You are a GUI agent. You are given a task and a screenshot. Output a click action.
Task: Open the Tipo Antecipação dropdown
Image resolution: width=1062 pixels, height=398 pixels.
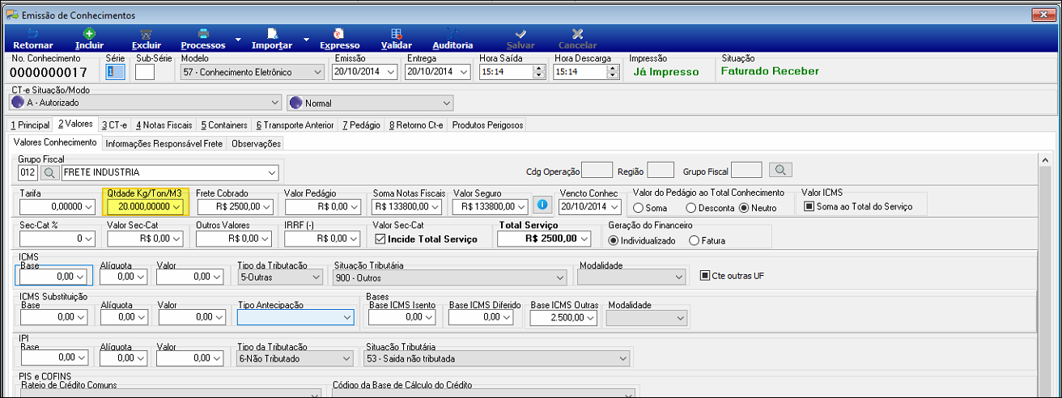pos(295,317)
